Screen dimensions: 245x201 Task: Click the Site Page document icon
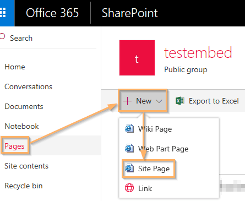tap(129, 168)
